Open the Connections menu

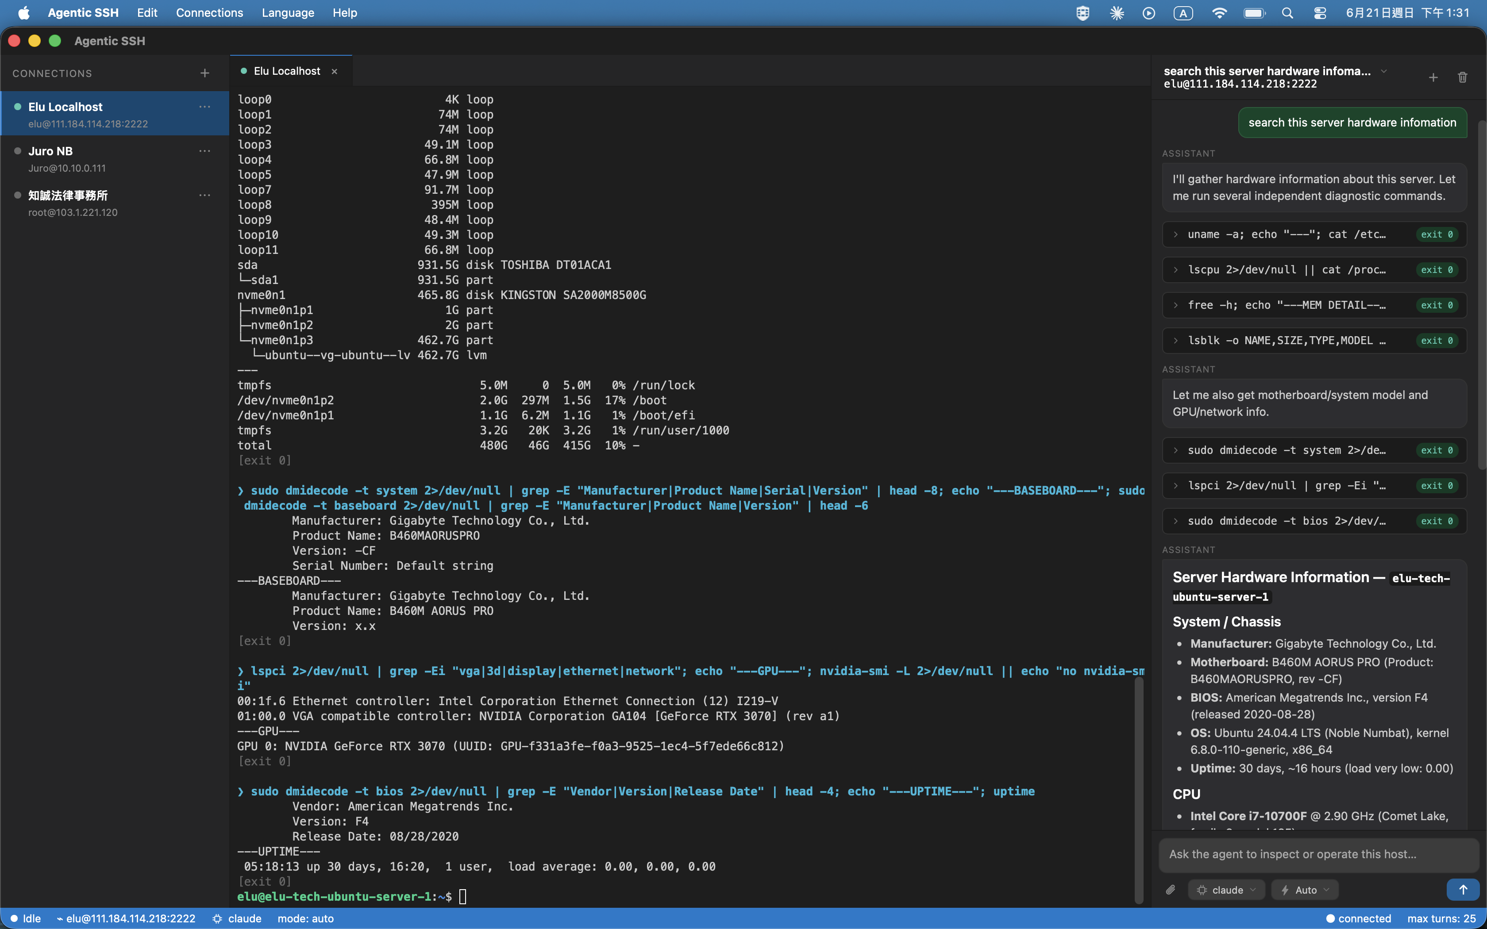(x=209, y=12)
